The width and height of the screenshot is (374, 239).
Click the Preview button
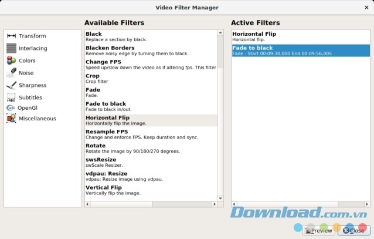tap(319, 230)
